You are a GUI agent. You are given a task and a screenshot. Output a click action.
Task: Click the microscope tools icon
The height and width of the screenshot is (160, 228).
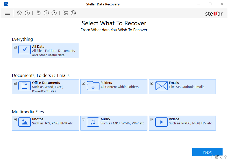(38, 13)
